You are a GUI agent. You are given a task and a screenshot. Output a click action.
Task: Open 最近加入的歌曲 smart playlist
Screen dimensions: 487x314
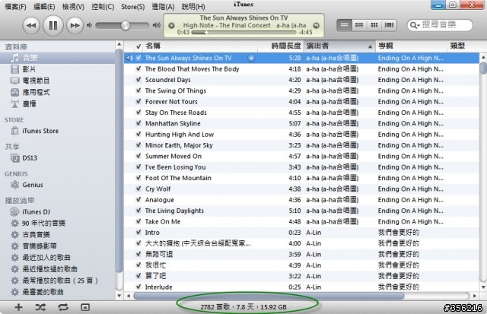[58, 258]
